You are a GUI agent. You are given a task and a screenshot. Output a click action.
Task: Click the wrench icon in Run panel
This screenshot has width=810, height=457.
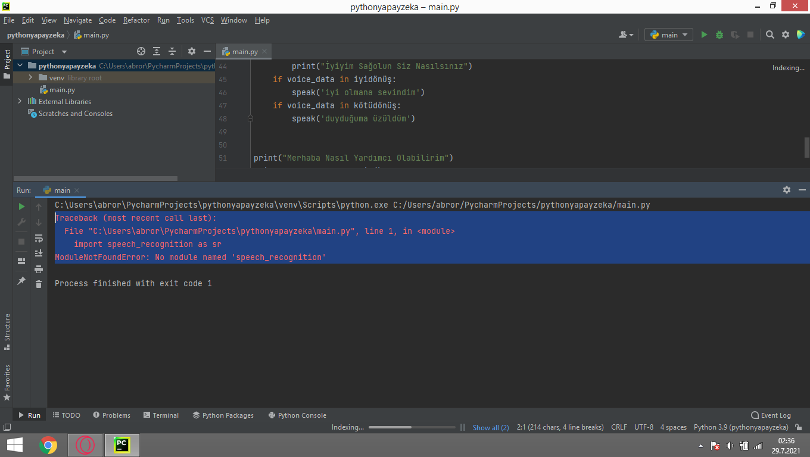22,222
